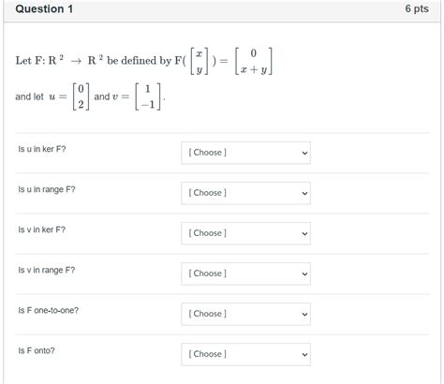Click the vector u matrix with entries 0, 2
The width and height of the screenshot is (444, 384).
point(81,96)
